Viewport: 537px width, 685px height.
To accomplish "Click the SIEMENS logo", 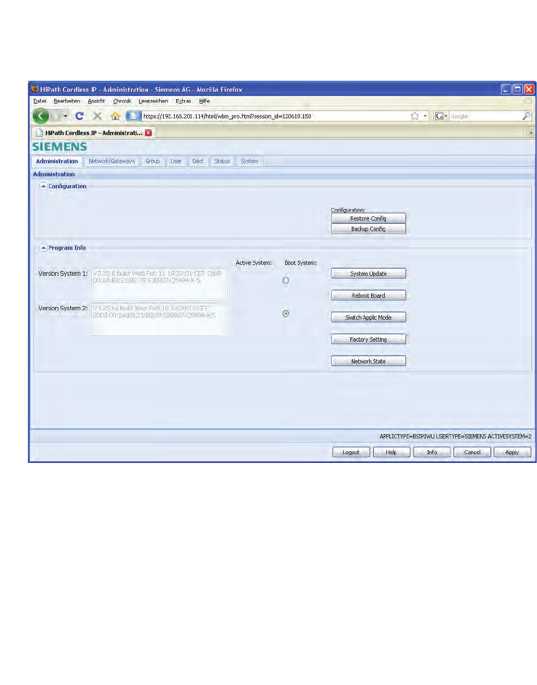I will pos(59,146).
